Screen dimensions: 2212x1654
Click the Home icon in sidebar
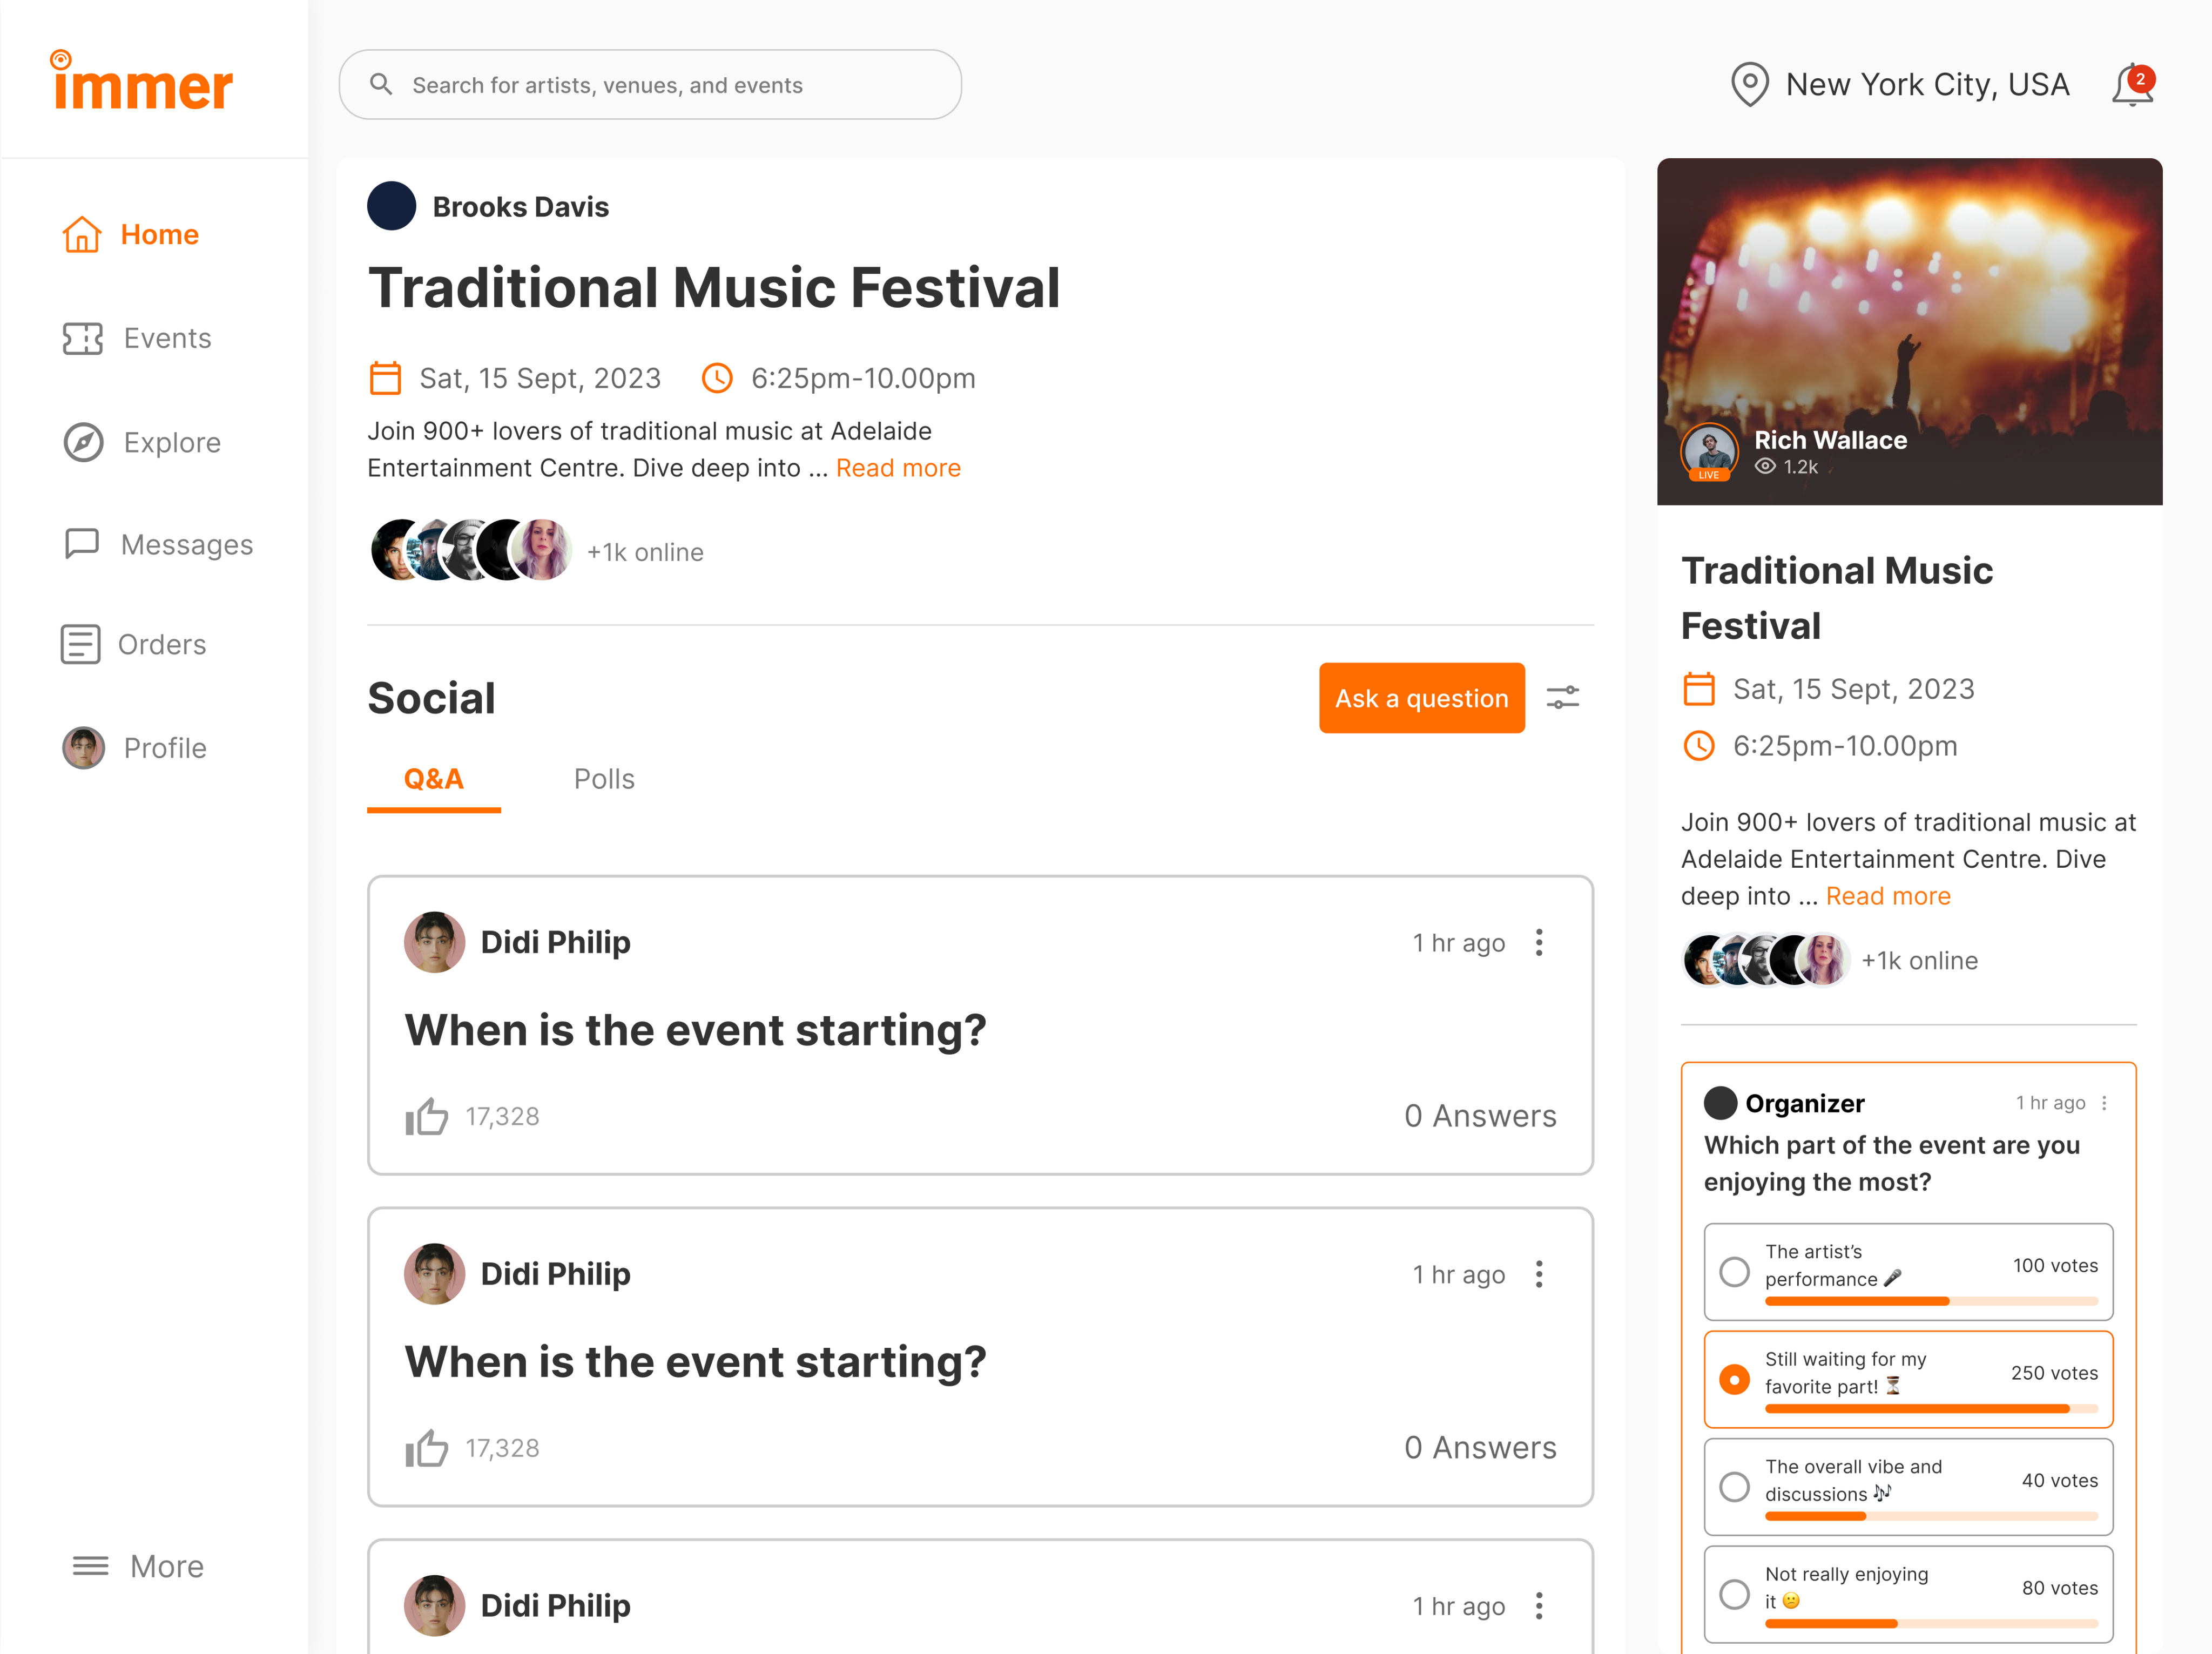point(82,235)
